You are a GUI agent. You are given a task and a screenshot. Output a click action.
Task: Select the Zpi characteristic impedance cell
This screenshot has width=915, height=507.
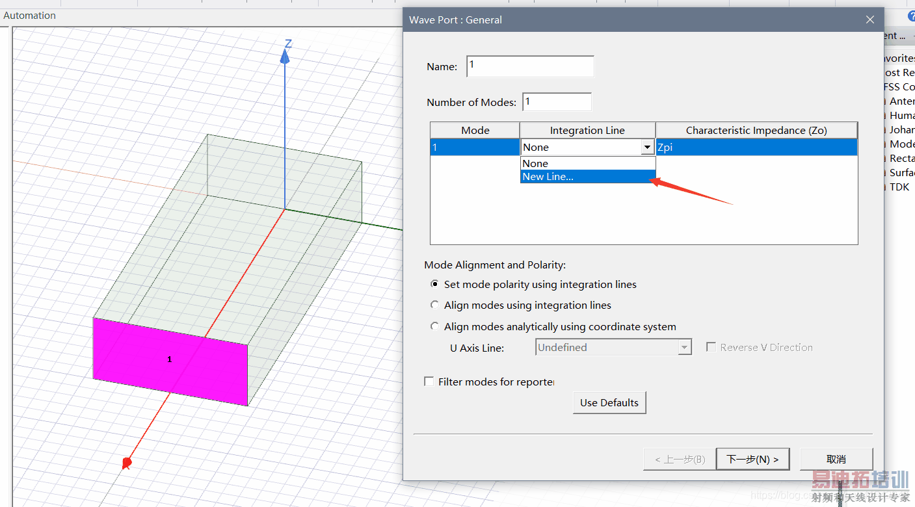(x=756, y=148)
